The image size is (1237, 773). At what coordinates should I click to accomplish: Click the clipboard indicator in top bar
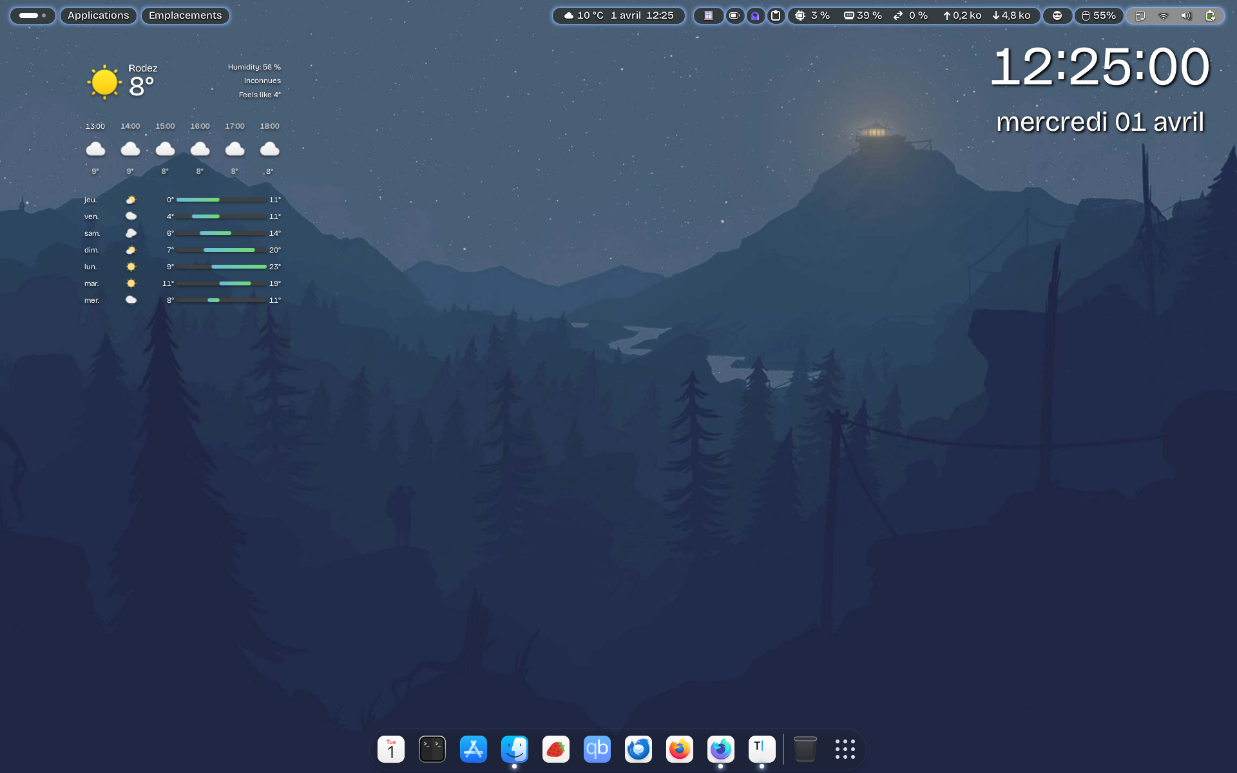776,15
